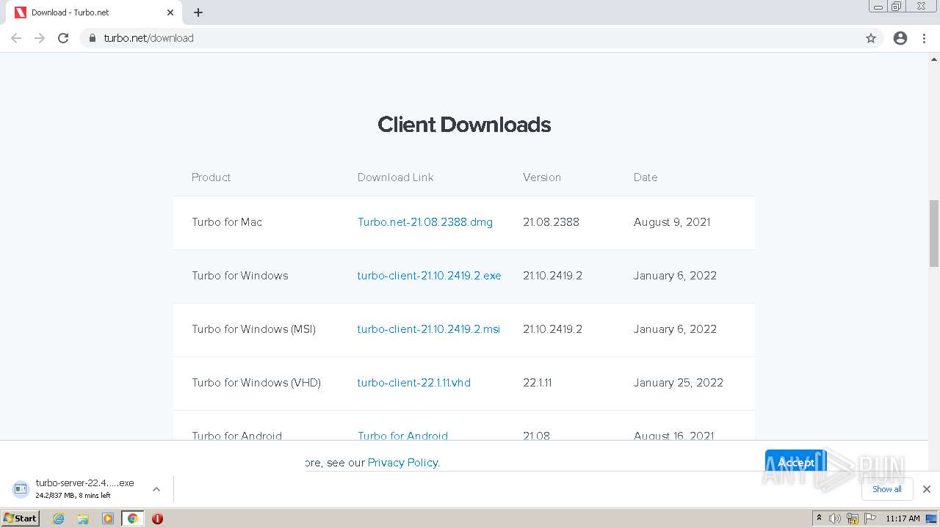
Task: Click the Turbo for Windows (VHD) cell
Action: [256, 383]
